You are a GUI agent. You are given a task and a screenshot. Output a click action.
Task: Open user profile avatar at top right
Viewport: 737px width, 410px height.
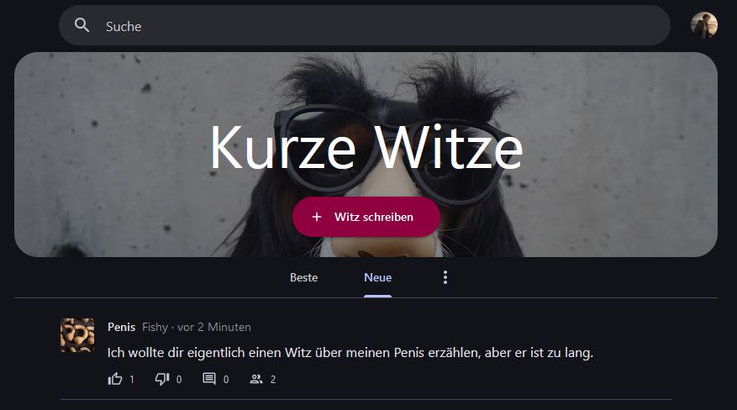[x=703, y=25]
